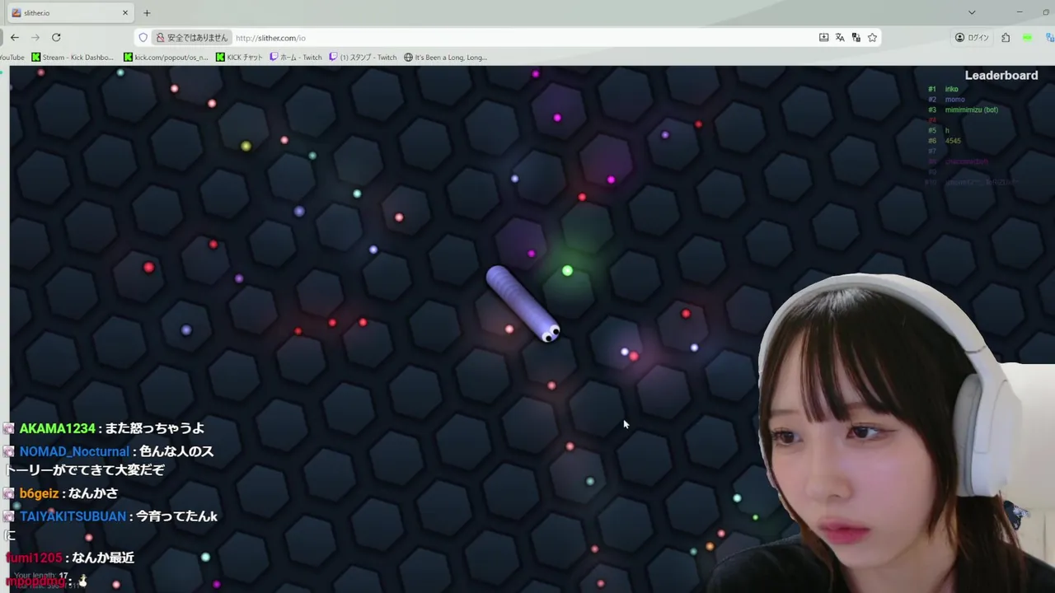Open the スタンプ - Twitch bookmark
1055x593 pixels.
[363, 57]
